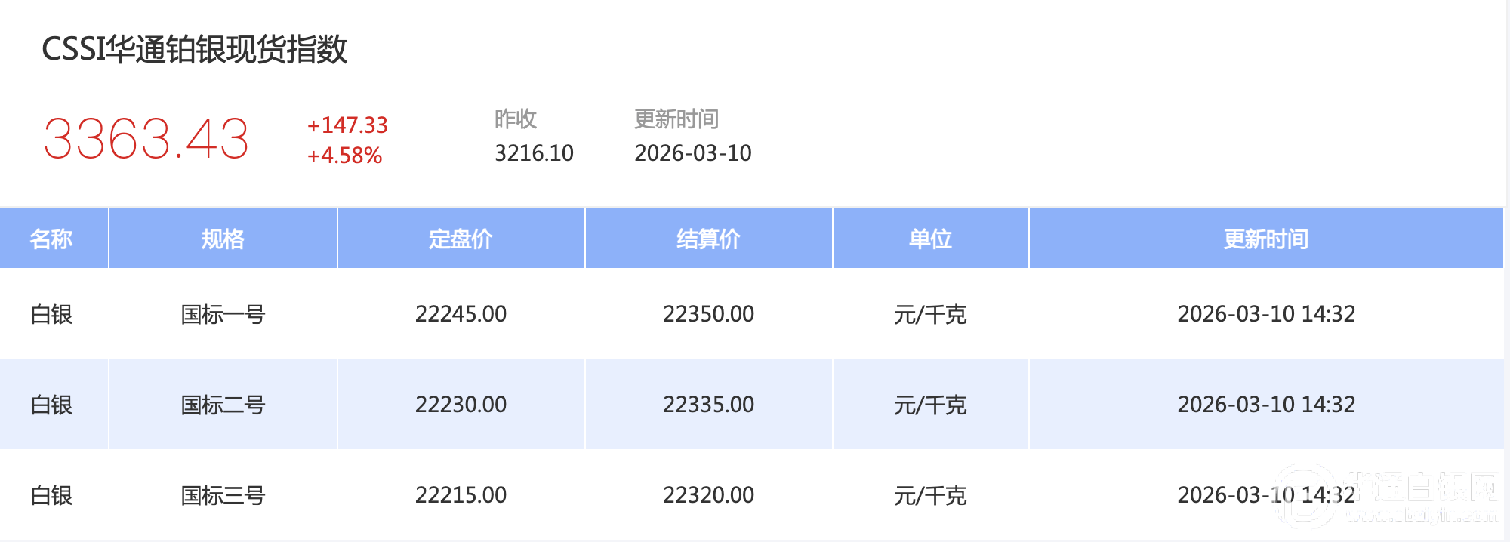Click the red index value 3363.43

click(x=146, y=140)
